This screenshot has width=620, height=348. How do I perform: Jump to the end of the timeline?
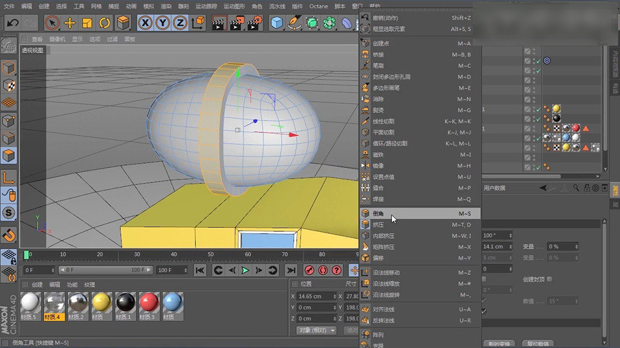click(291, 270)
